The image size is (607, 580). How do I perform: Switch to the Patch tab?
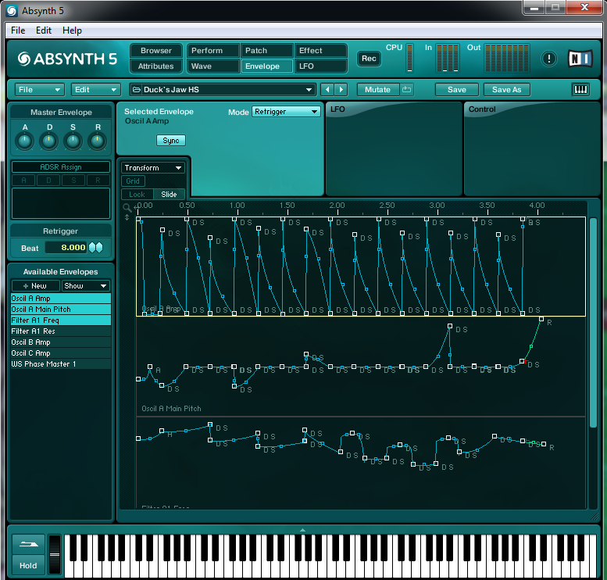[x=266, y=51]
